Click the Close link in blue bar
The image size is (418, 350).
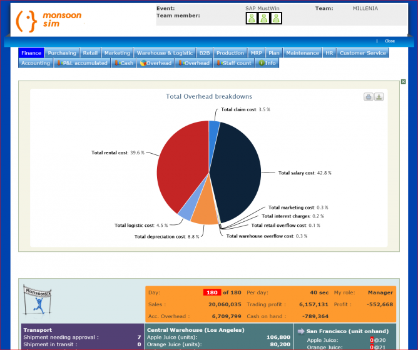390,41
